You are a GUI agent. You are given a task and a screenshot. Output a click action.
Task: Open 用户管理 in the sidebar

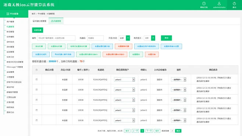click(x=10, y=22)
